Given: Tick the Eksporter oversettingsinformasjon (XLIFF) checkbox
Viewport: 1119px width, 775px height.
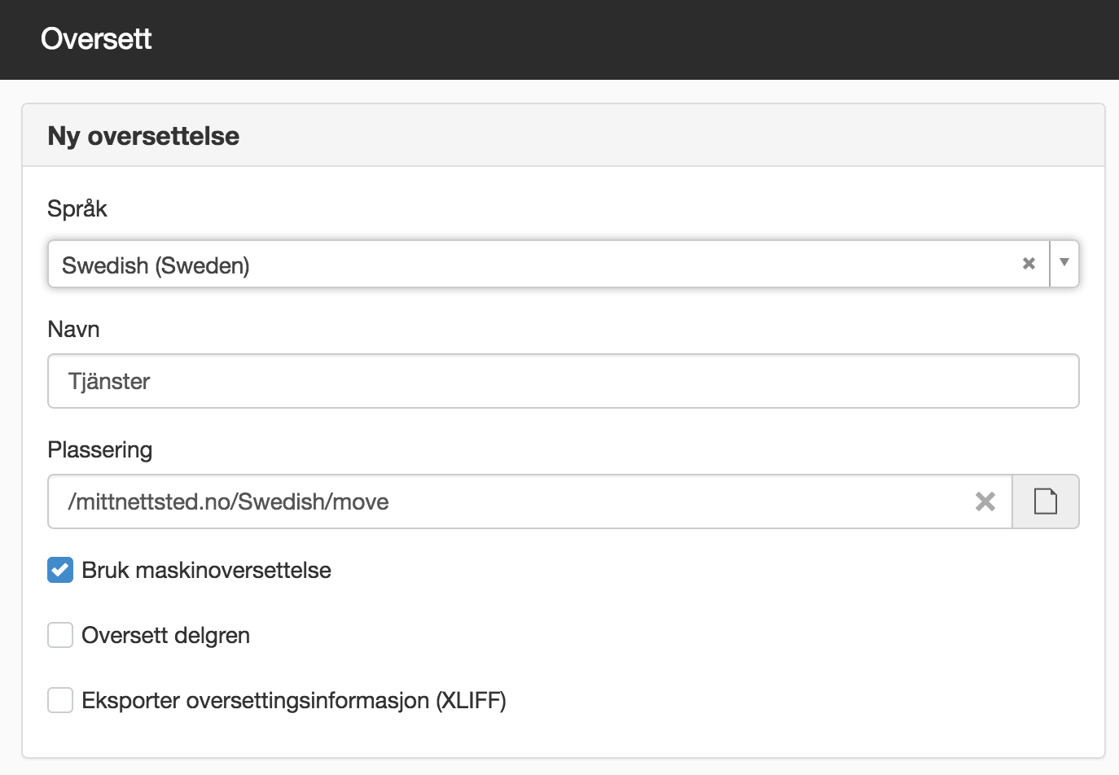Looking at the screenshot, I should 60,700.
